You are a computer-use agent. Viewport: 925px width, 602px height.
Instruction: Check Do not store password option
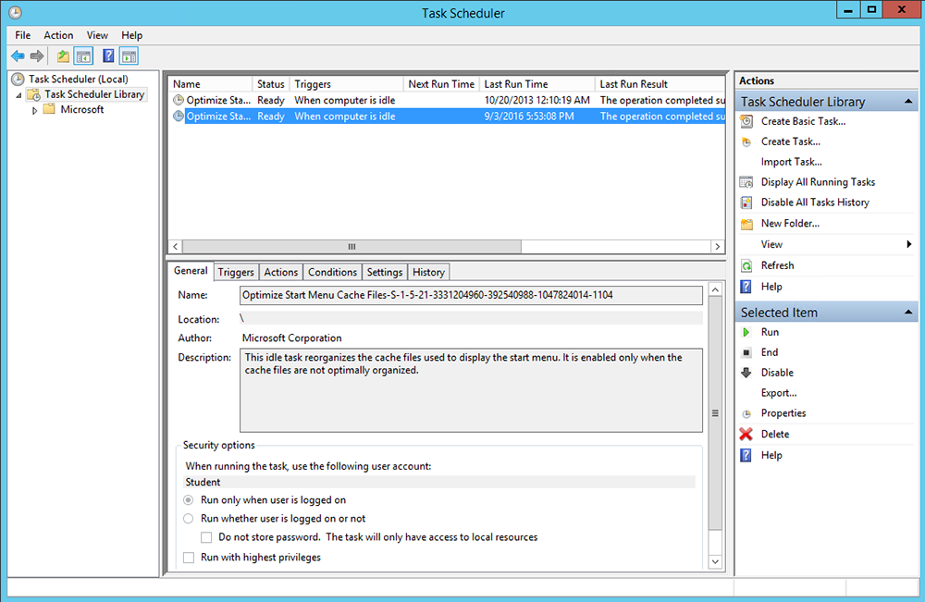[207, 535]
